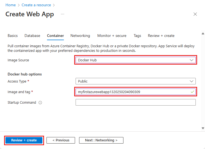Switch to the Tags tab
205x149 pixels.
point(137,36)
